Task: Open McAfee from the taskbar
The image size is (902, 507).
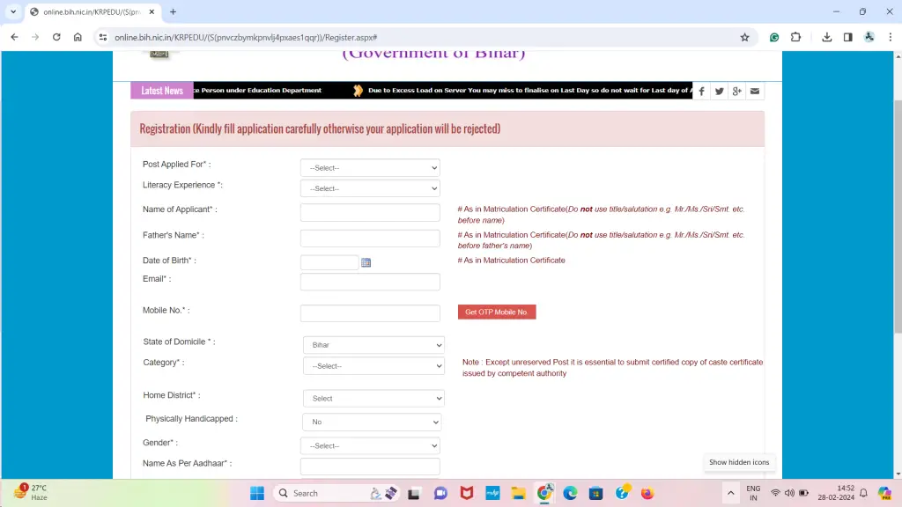Action: (467, 493)
